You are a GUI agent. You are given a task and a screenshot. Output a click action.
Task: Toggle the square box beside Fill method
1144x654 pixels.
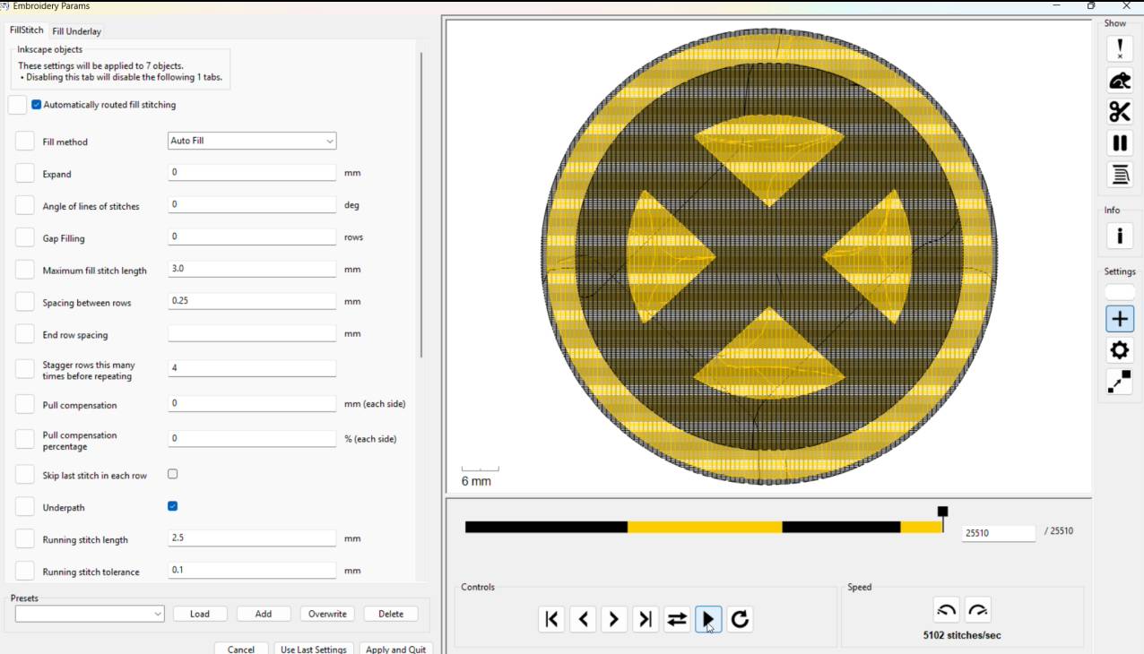tap(25, 142)
